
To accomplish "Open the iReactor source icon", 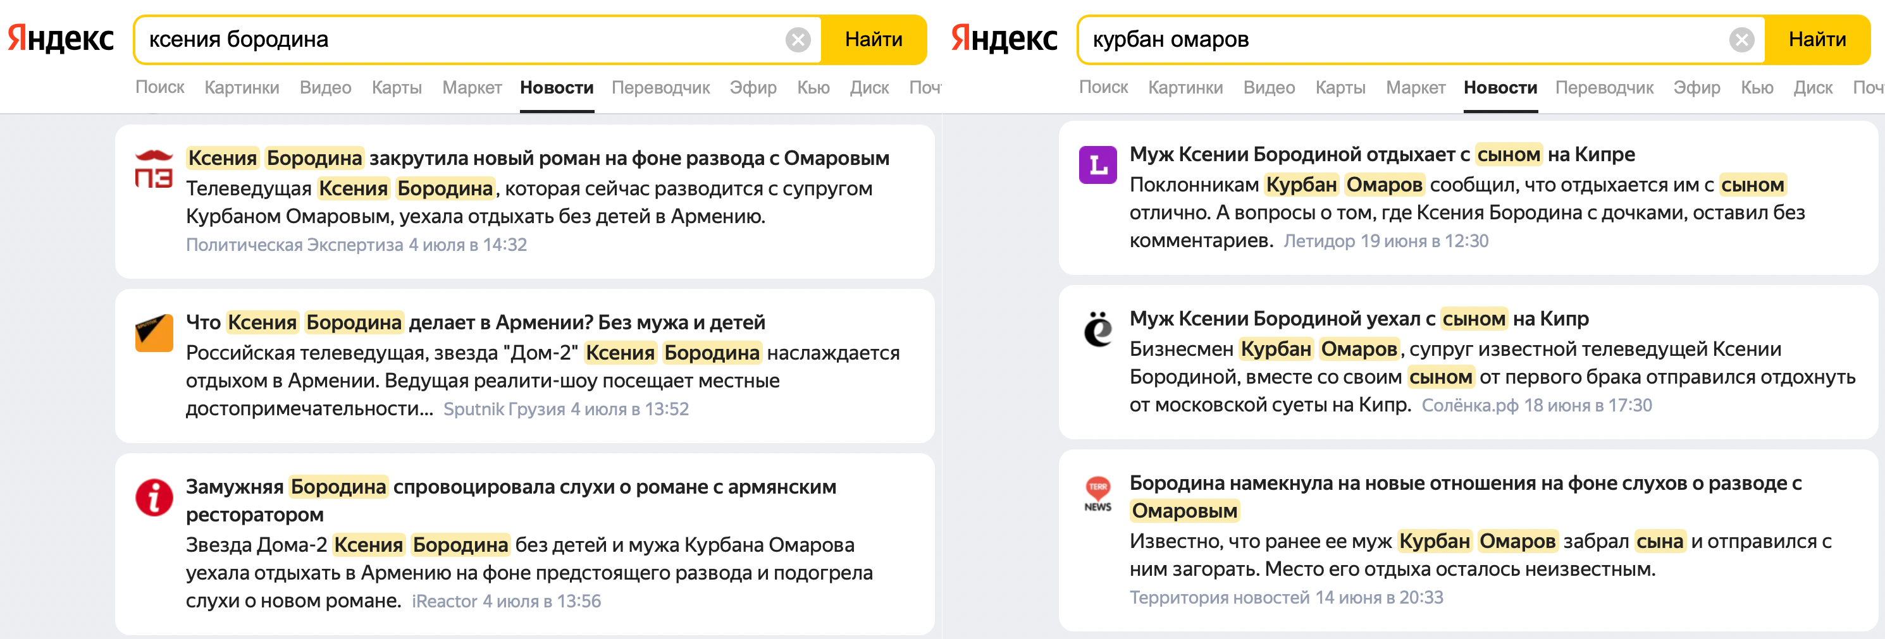I will pos(154,497).
